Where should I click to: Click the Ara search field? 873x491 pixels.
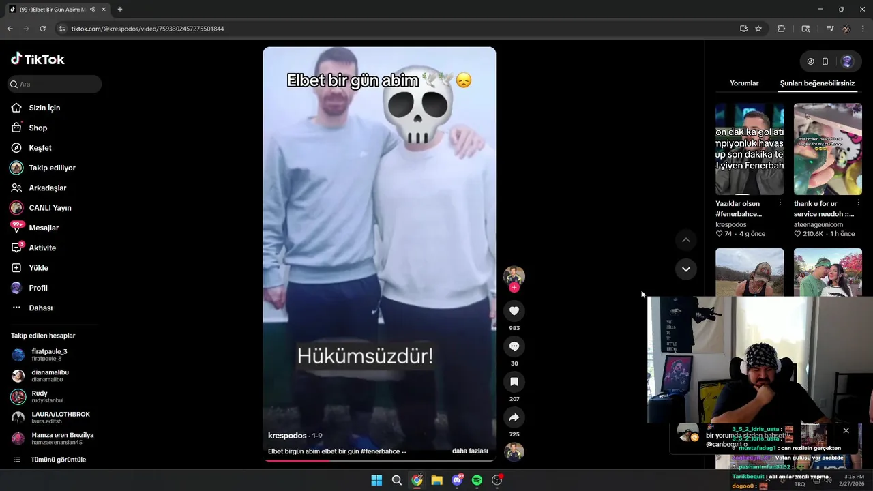point(55,84)
